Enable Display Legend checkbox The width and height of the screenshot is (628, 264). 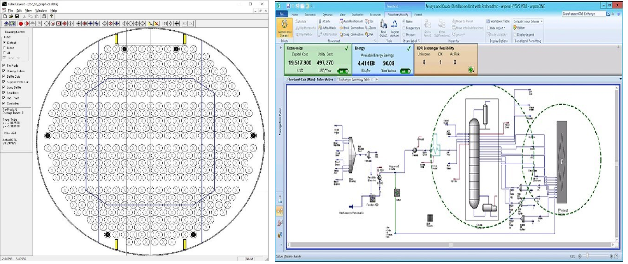[x=515, y=35]
